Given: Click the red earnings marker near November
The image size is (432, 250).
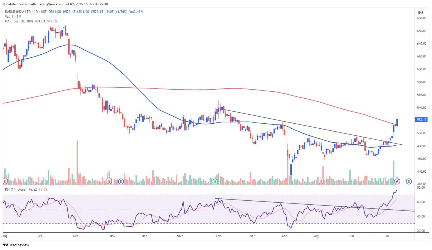Looking at the screenshot, I should click(109, 182).
